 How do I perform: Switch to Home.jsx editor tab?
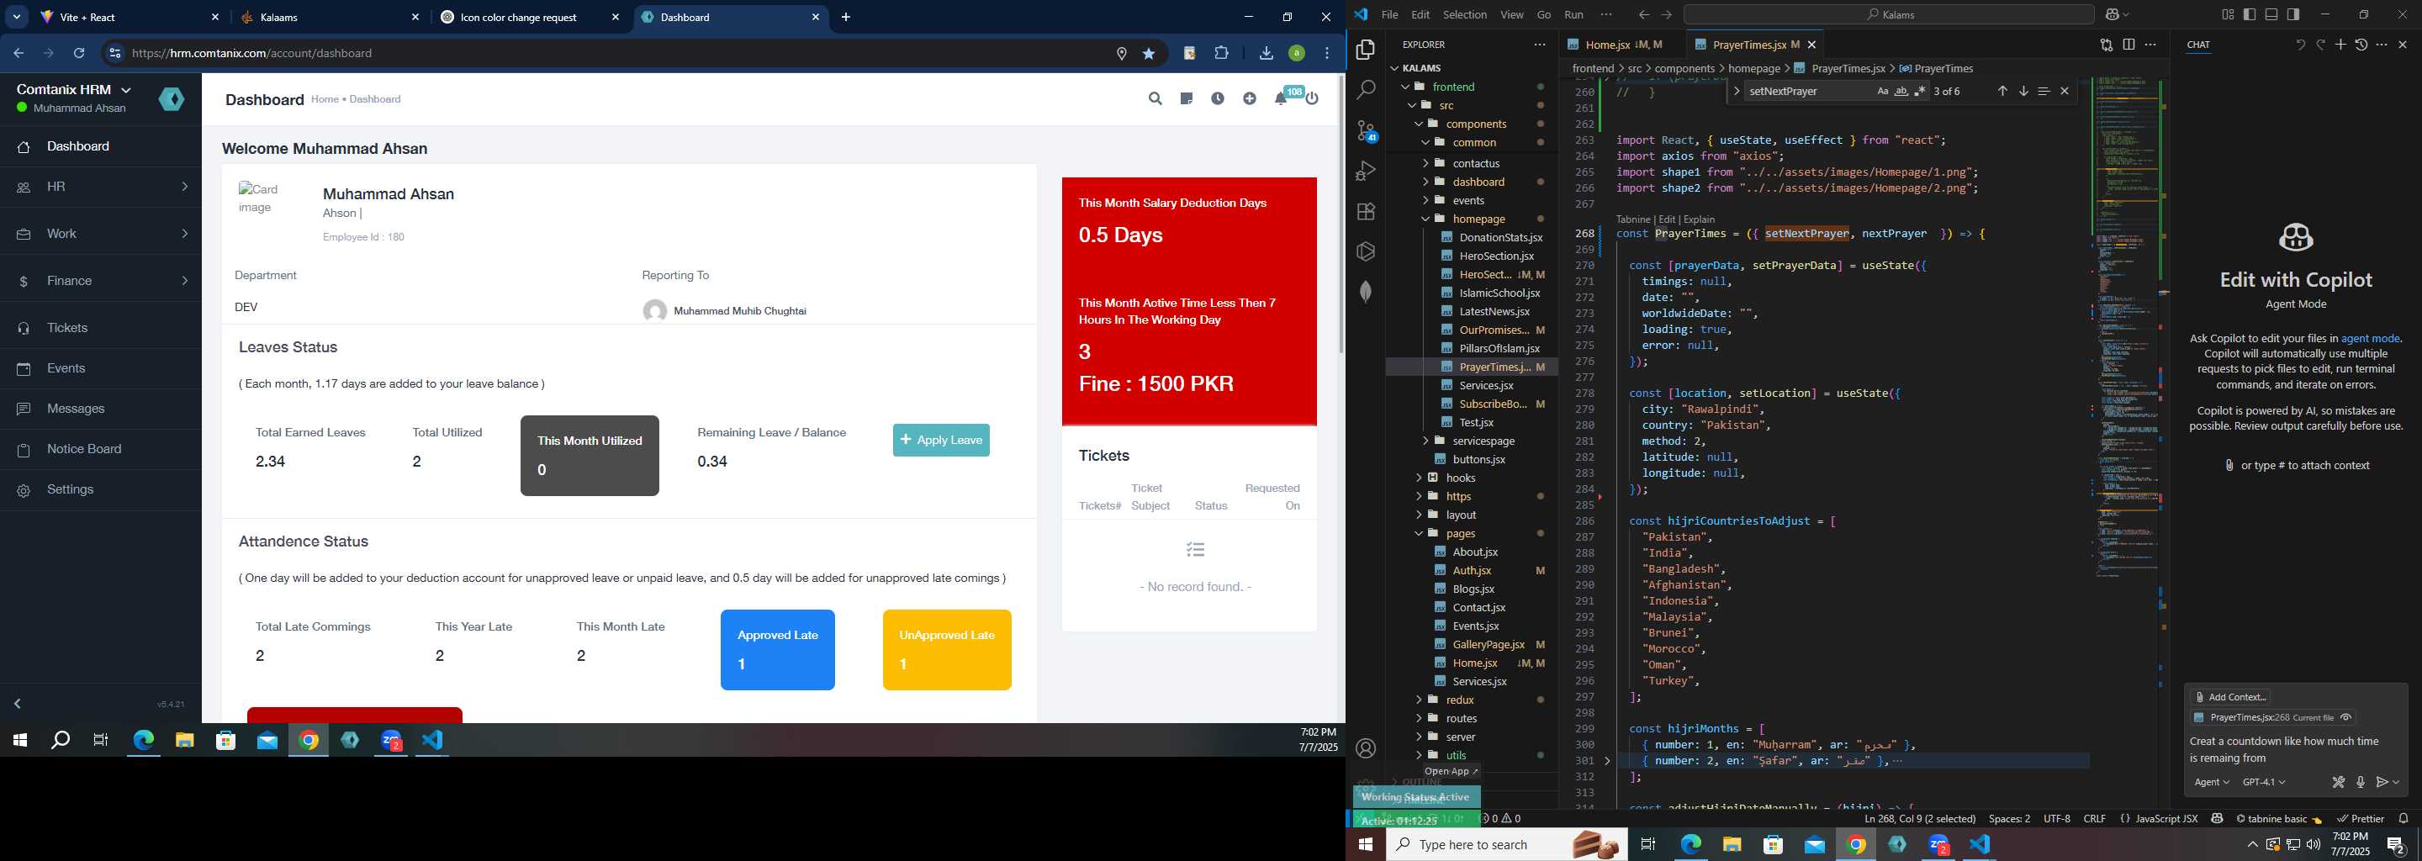click(x=1623, y=45)
